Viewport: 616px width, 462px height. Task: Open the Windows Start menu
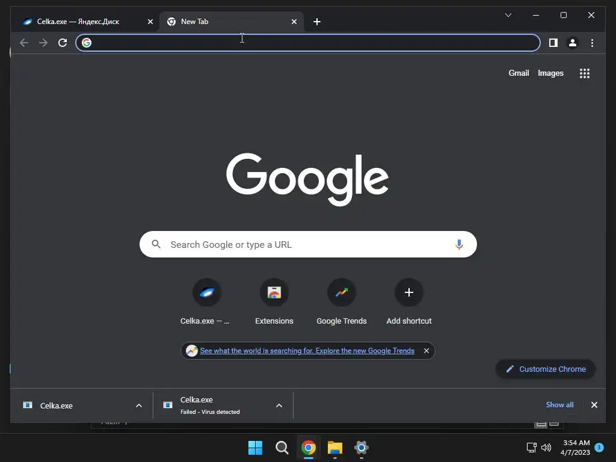click(x=255, y=448)
